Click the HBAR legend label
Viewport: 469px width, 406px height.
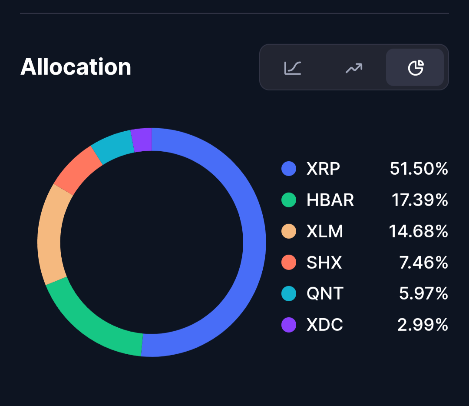click(330, 200)
